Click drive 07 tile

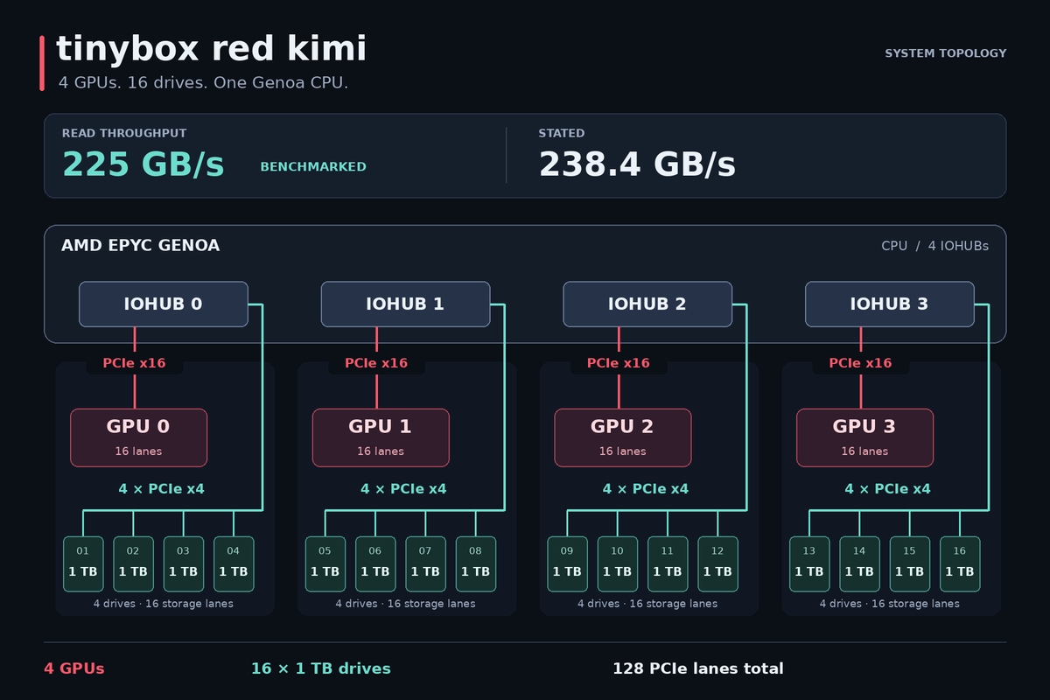(425, 563)
